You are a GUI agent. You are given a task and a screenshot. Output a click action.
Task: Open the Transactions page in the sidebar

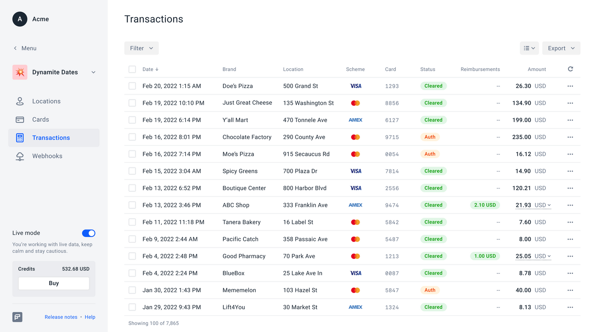click(51, 138)
